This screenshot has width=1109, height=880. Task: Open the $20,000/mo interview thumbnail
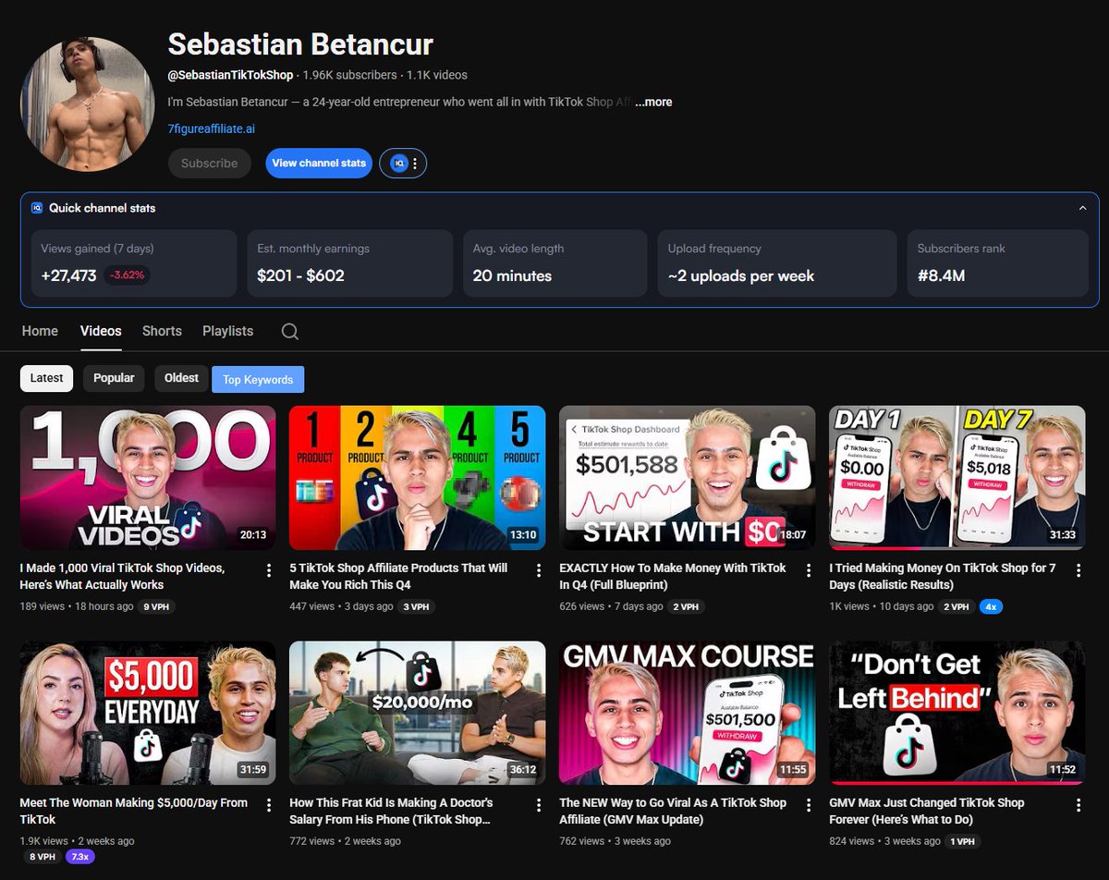click(418, 713)
